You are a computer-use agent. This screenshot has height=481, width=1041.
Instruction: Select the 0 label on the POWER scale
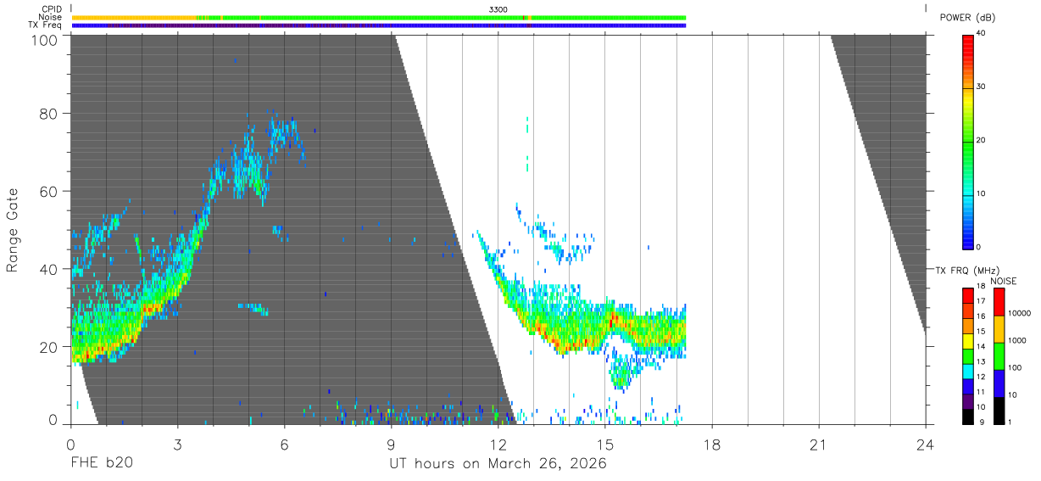pos(980,247)
